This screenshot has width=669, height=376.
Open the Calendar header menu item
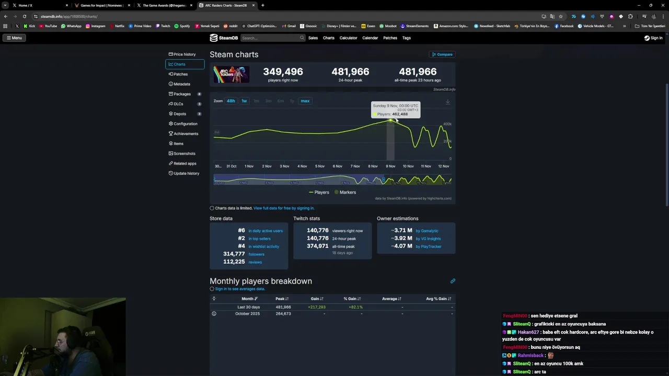[x=370, y=38]
